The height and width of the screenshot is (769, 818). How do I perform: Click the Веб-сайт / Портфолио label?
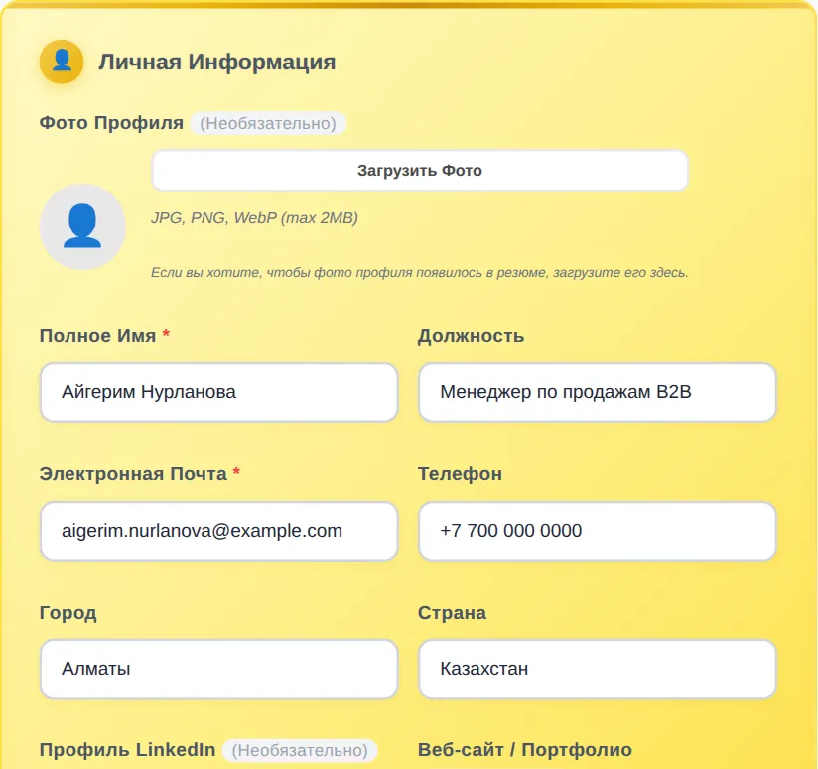[x=525, y=750]
